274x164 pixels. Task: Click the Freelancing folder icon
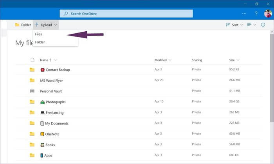32,112
